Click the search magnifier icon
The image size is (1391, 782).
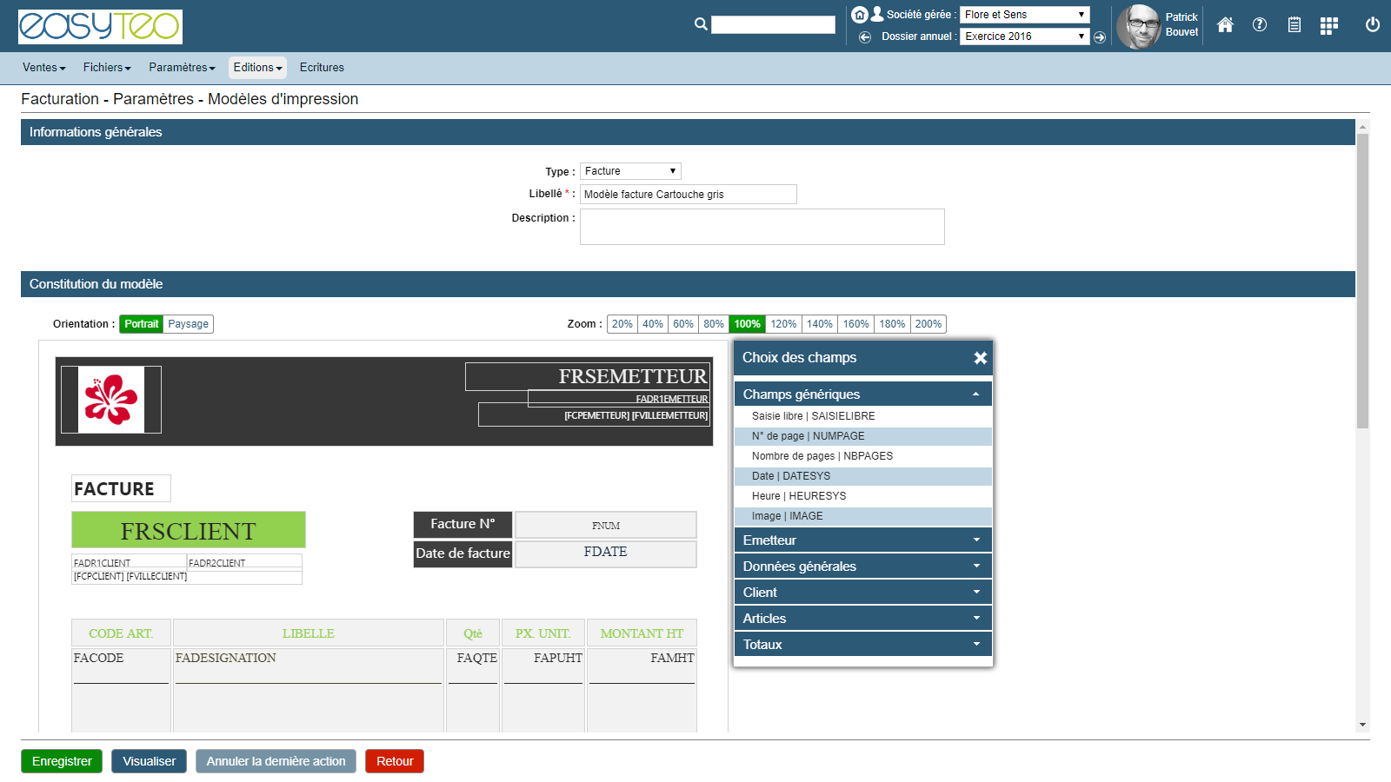pos(701,24)
